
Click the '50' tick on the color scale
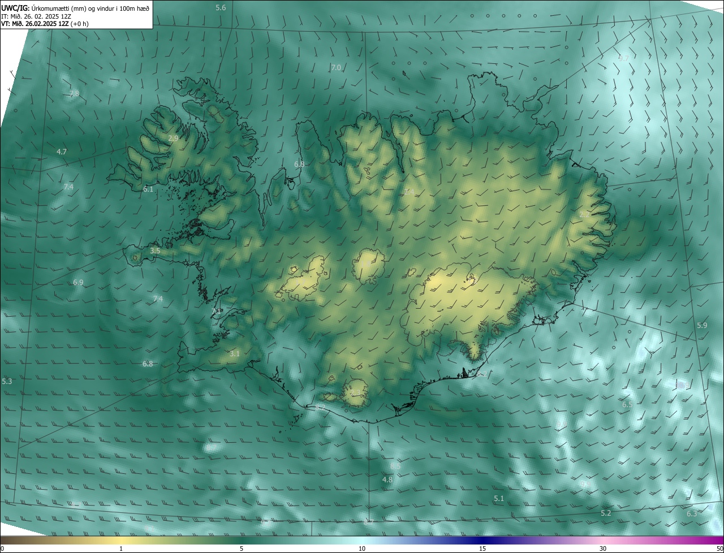720,549
